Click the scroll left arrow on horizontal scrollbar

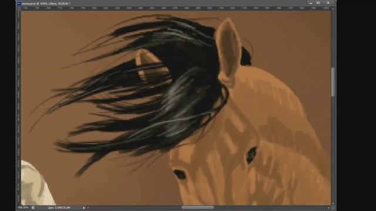(x=88, y=208)
